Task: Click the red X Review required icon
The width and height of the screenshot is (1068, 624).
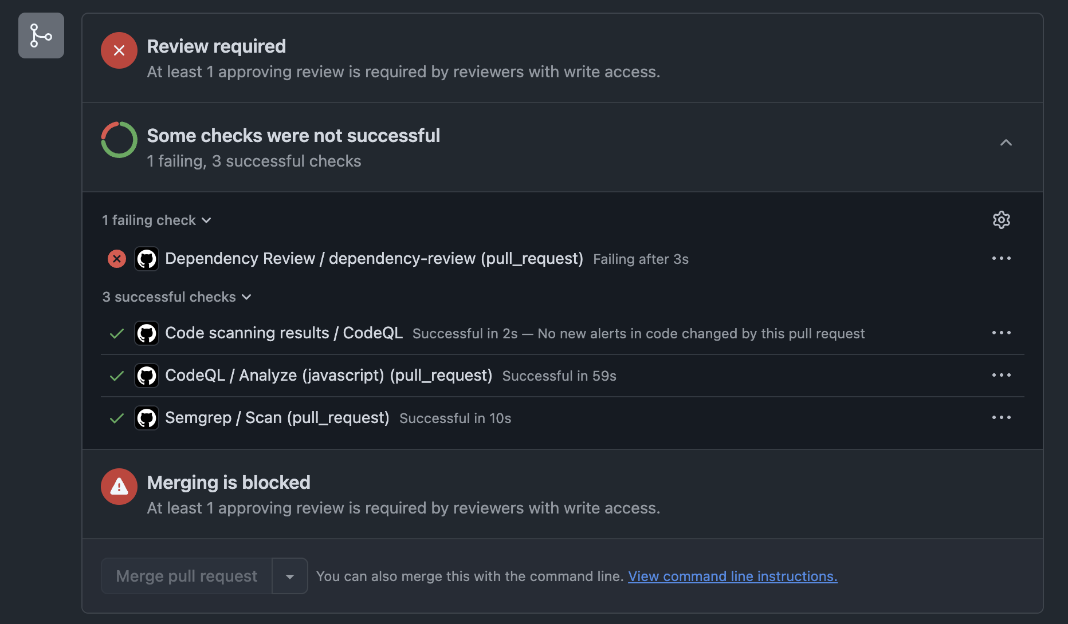Action: 119,50
